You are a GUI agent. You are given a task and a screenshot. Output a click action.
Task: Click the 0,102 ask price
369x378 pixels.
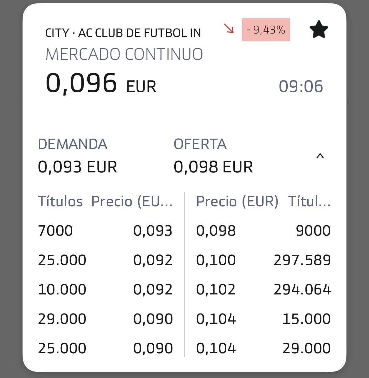[x=216, y=289]
